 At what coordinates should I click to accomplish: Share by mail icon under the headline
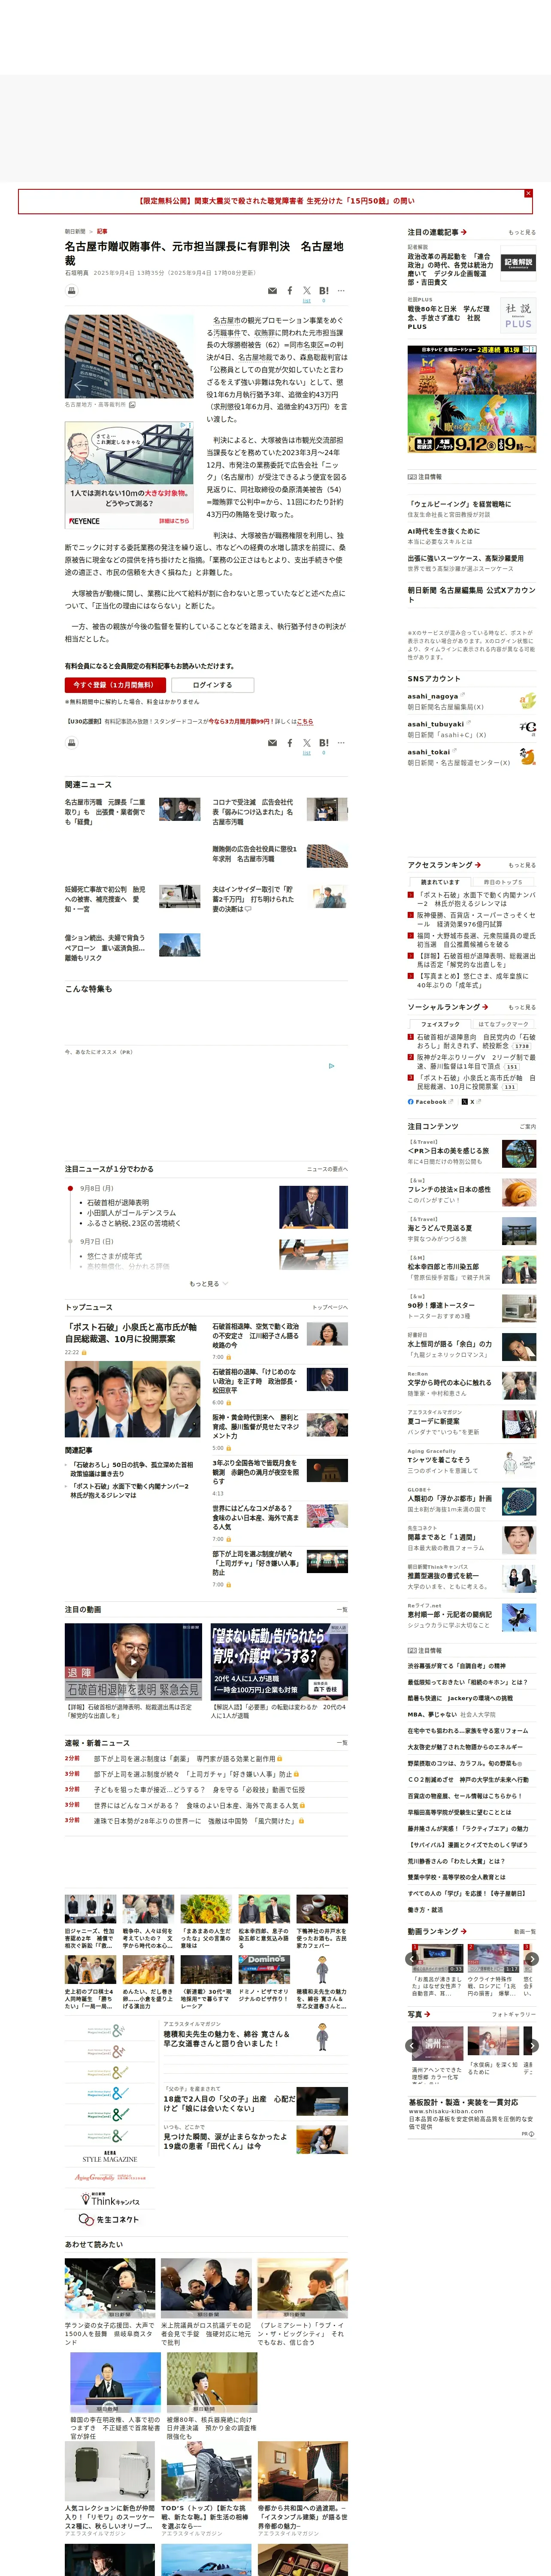click(272, 291)
